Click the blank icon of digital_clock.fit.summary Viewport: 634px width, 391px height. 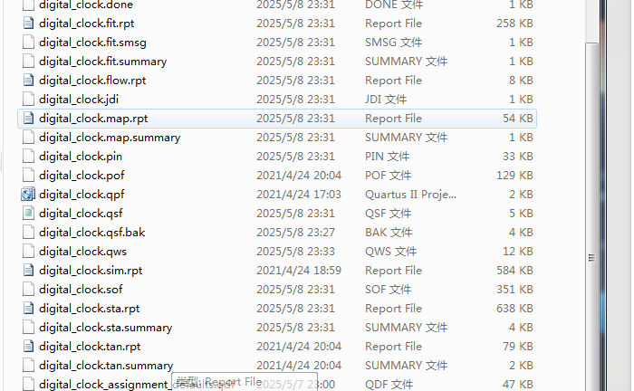pyautogui.click(x=28, y=61)
